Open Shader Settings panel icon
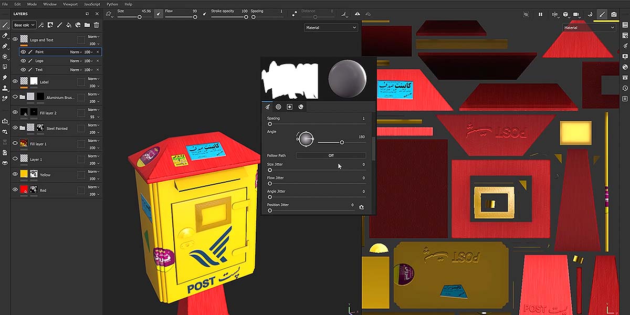The height and width of the screenshot is (315, 630). (625, 67)
